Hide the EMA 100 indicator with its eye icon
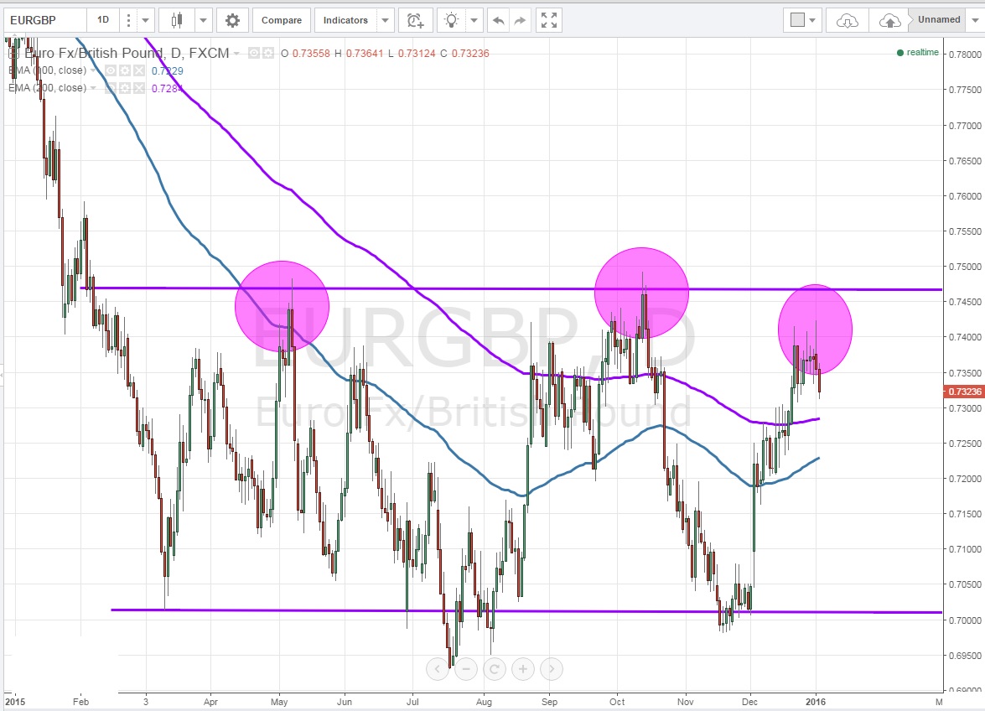985x711 pixels. (x=110, y=71)
